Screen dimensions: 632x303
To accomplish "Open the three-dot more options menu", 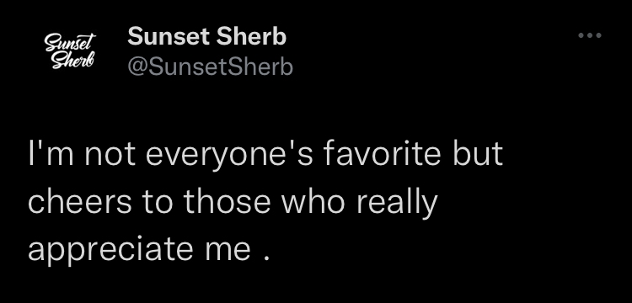I will click(590, 35).
